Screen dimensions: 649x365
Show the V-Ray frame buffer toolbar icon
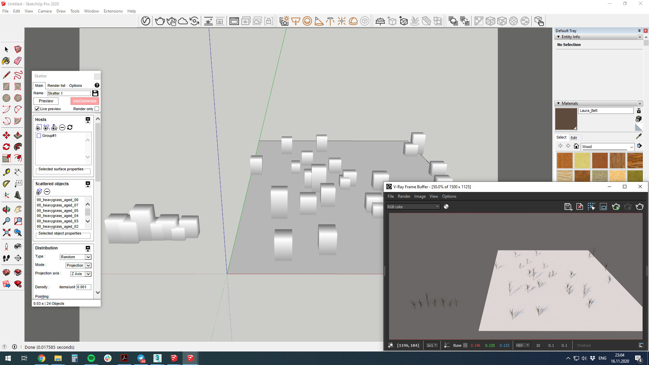pos(234,21)
